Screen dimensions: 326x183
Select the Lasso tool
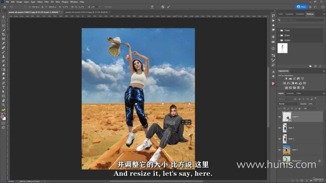3,25
